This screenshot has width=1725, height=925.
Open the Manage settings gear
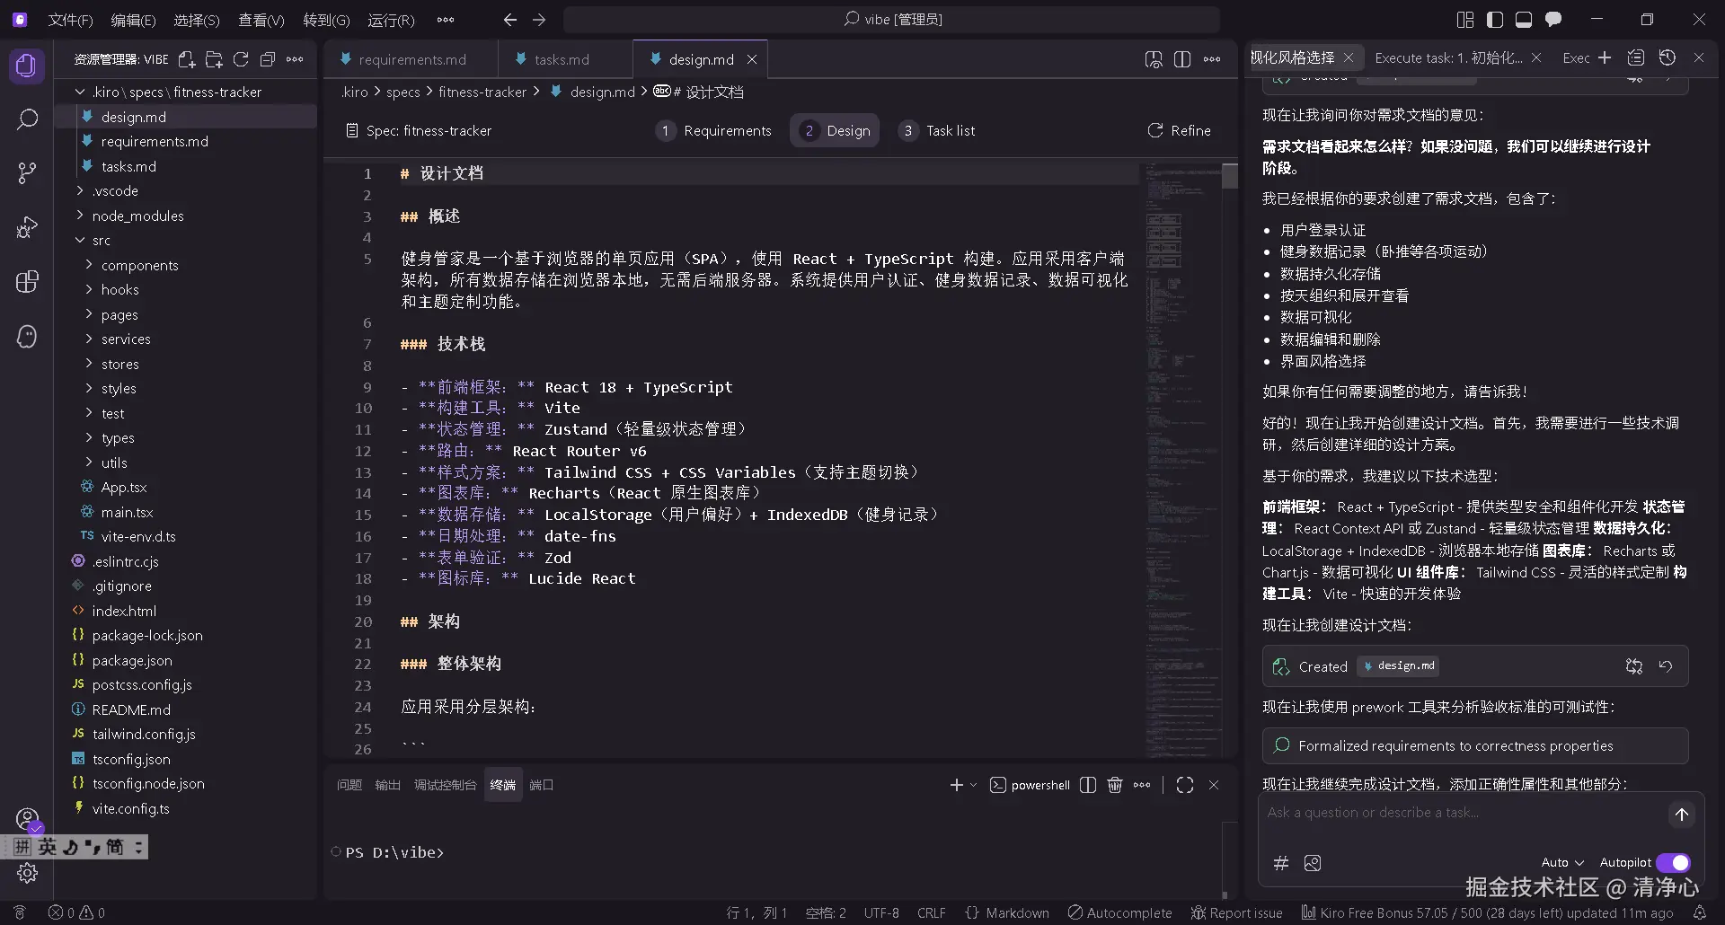[x=27, y=873]
